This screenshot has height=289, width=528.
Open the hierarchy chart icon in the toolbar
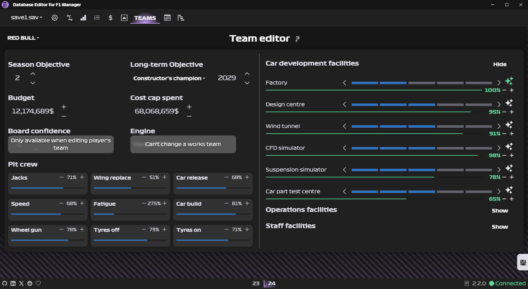[x=181, y=18]
